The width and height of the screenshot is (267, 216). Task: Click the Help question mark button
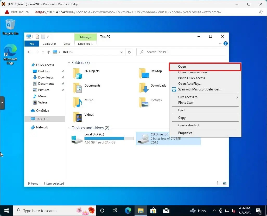225,43
